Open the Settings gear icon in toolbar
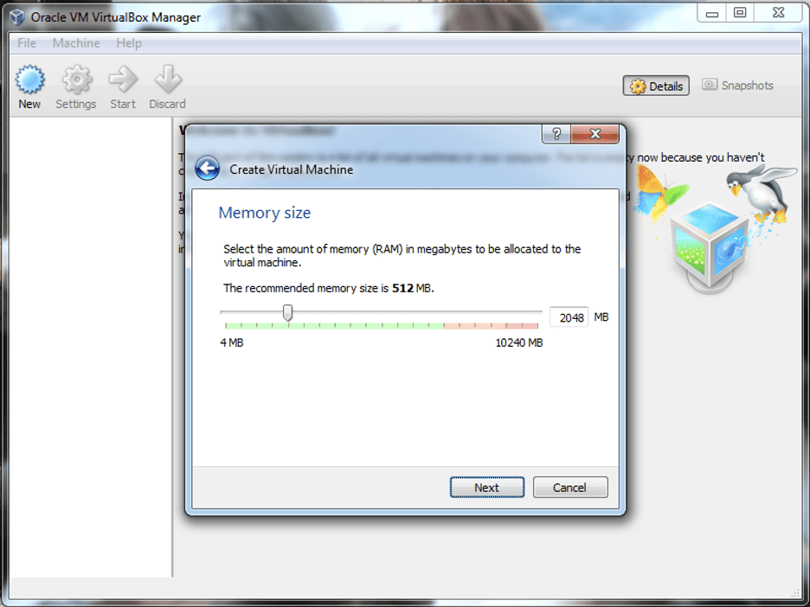The height and width of the screenshot is (607, 810). pyautogui.click(x=76, y=80)
